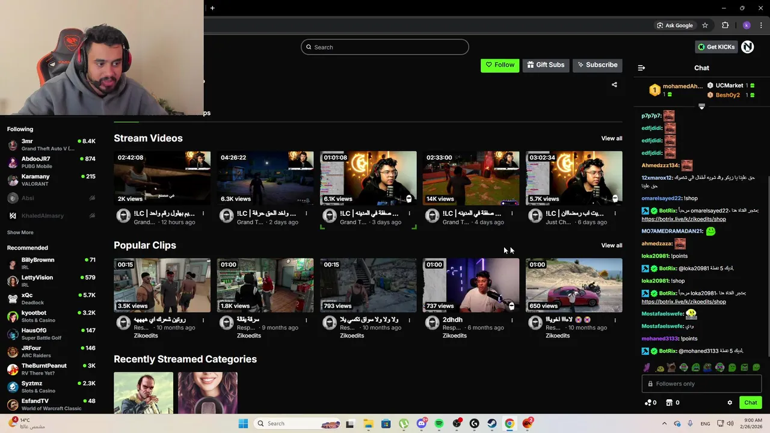Viewport: 770px width, 433px height.
Task: Open Karamany channel in Following list
Action: (51, 180)
